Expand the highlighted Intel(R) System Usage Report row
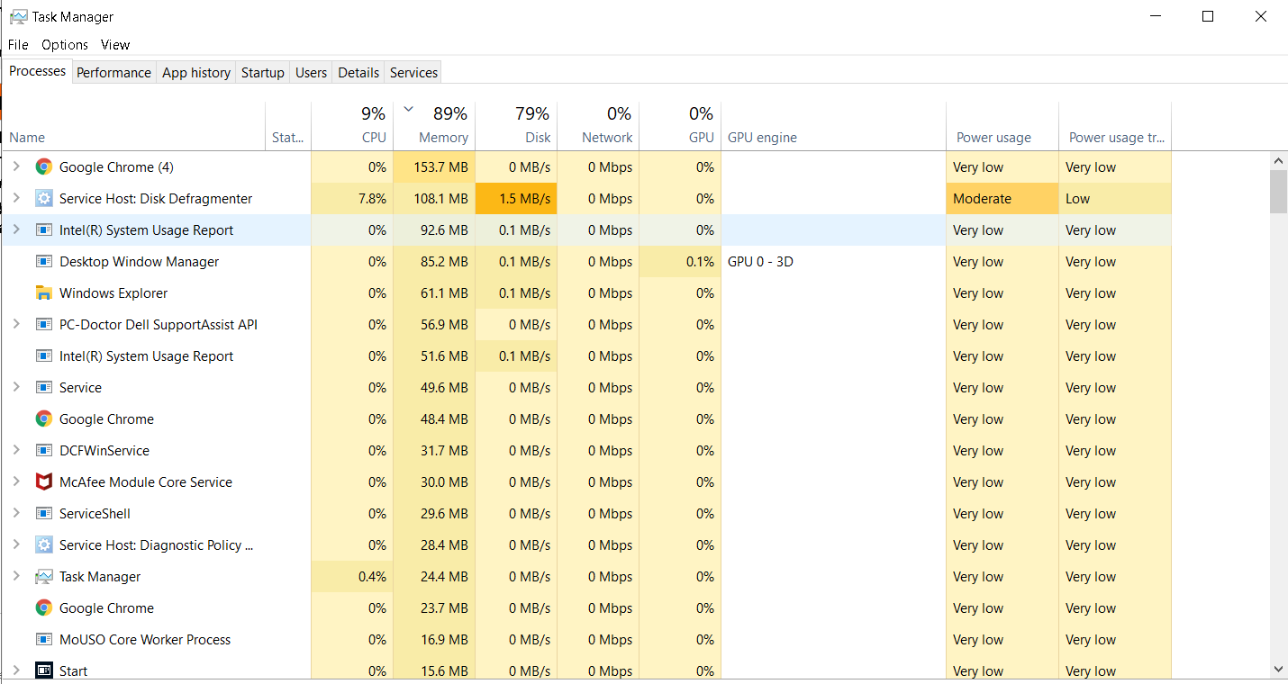This screenshot has width=1288, height=684. click(x=15, y=229)
